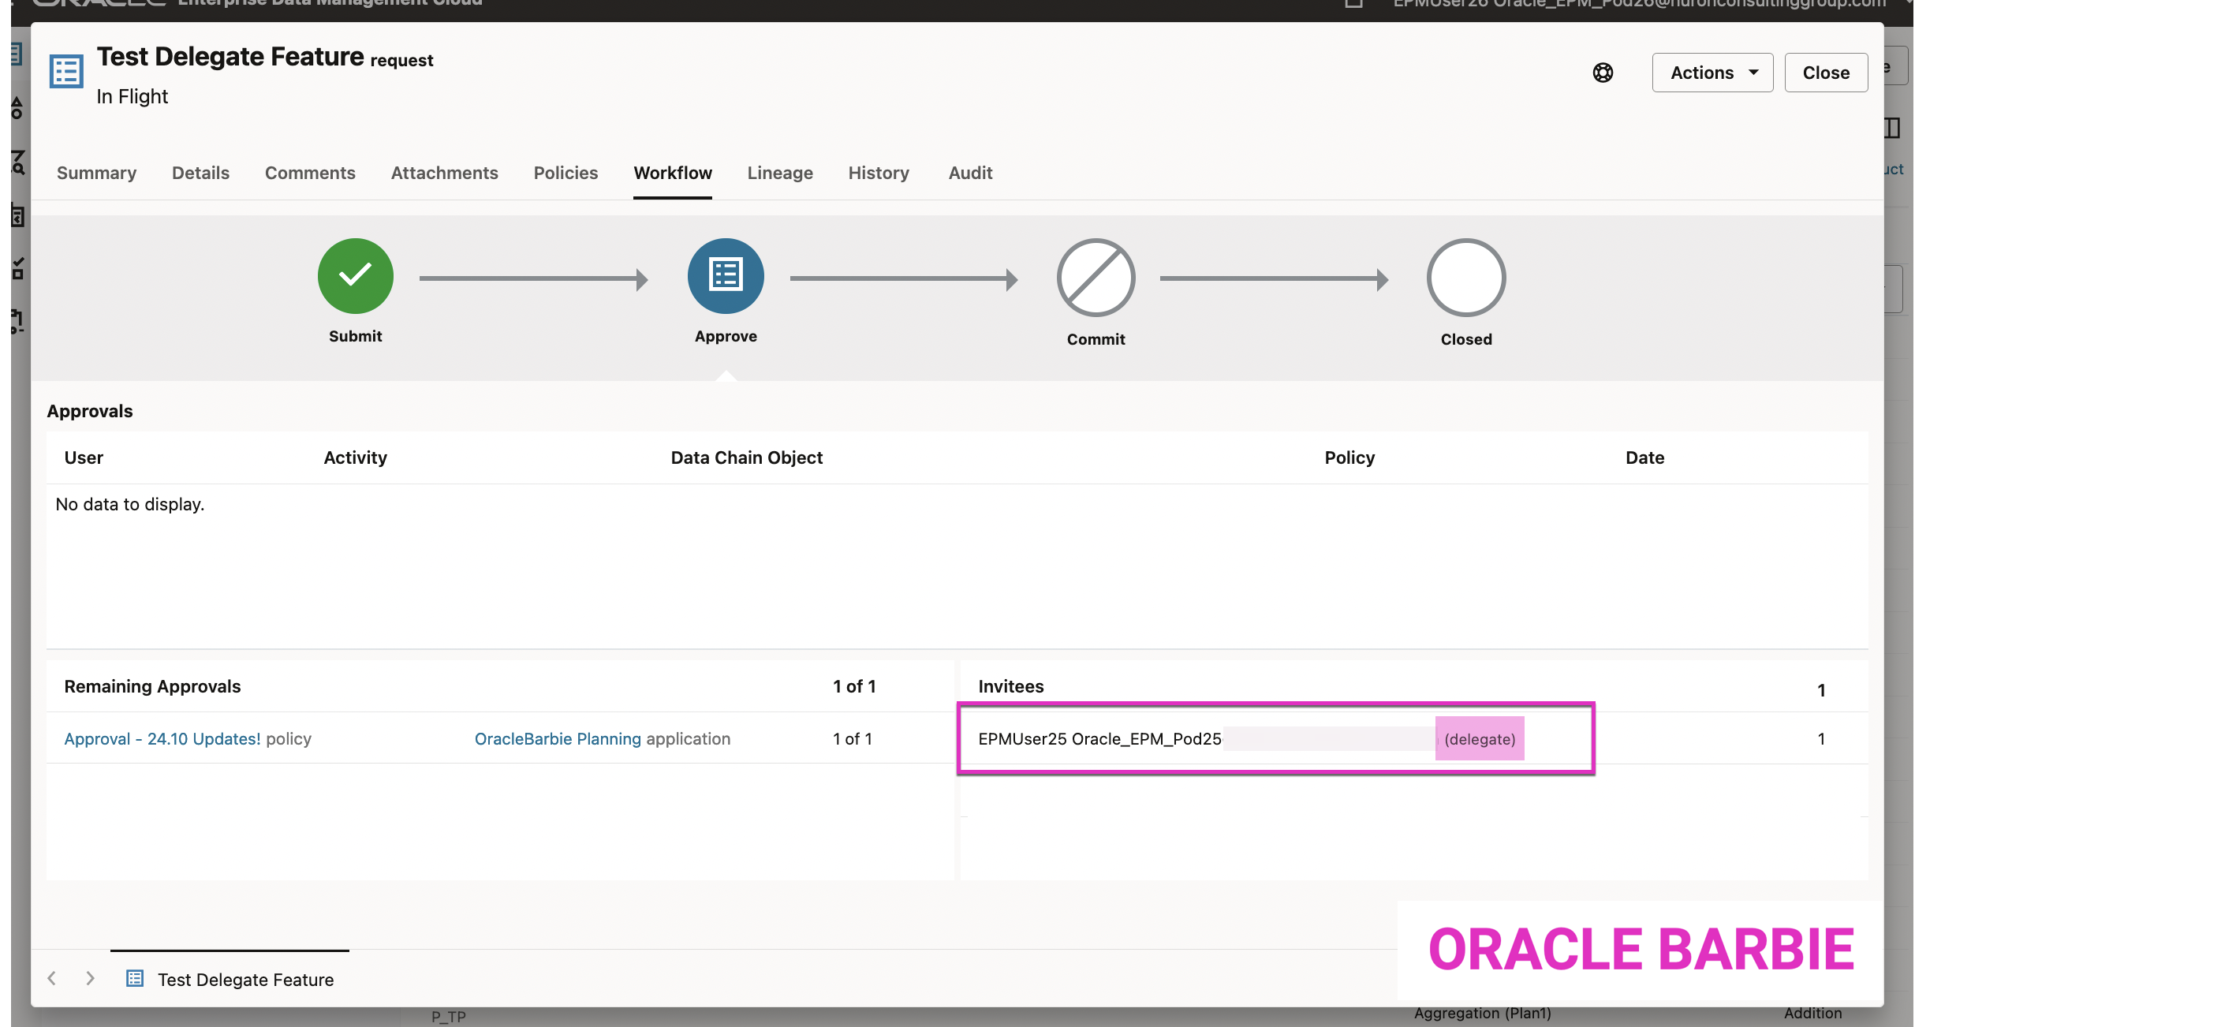Click the help ring icon beside Actions
Viewport: 2236px width, 1027px height.
pos(1603,73)
